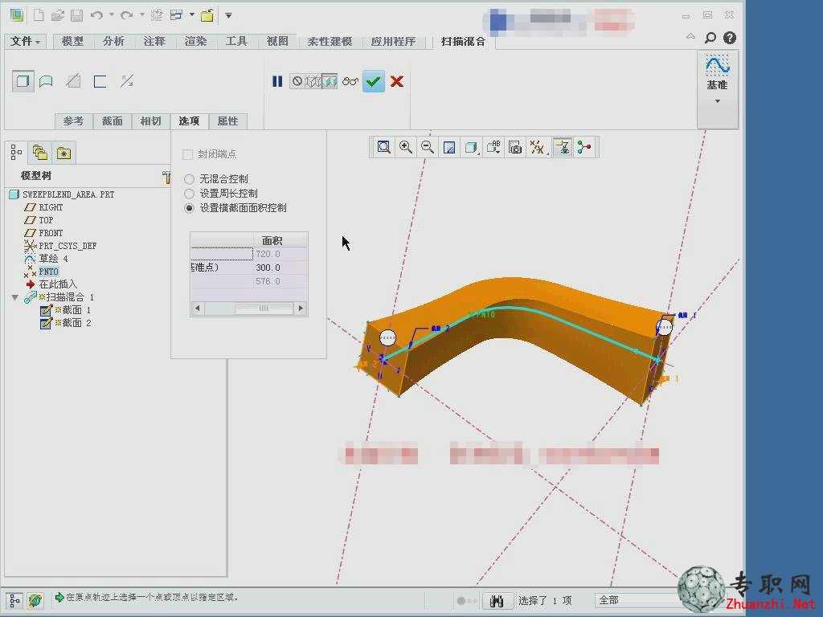
Task: Switch to the 注释 ribbon tab
Action: pos(154,41)
